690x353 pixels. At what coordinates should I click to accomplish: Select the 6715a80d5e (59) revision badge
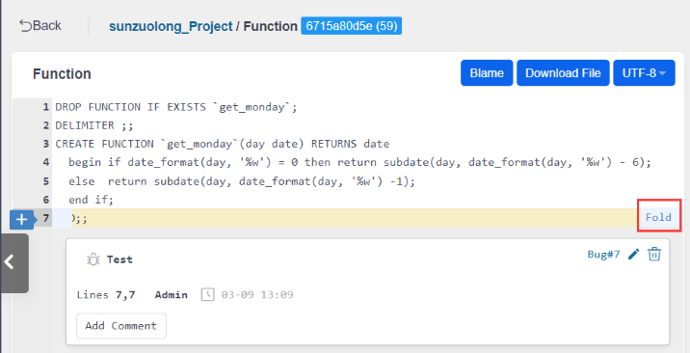[351, 26]
